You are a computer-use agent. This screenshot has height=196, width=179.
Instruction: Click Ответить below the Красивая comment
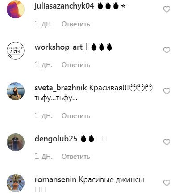click(76, 116)
